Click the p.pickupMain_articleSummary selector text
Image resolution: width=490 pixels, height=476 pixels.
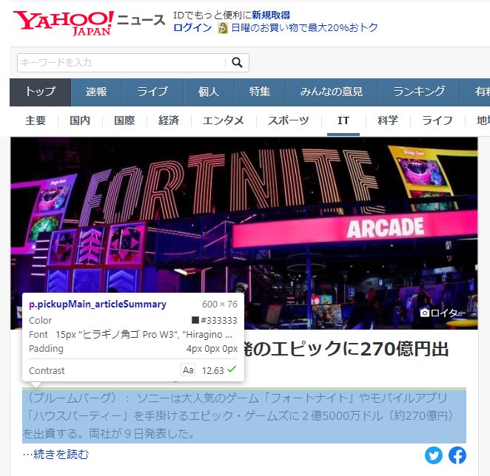tap(98, 304)
